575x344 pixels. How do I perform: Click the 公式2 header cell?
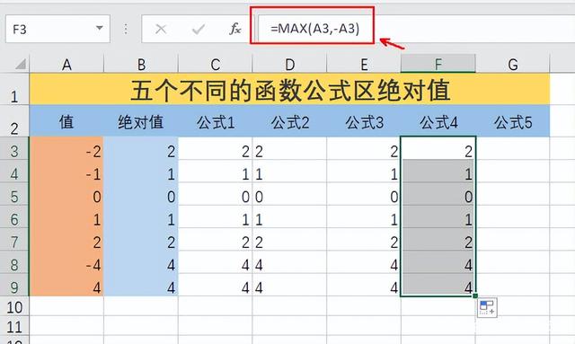click(x=289, y=121)
